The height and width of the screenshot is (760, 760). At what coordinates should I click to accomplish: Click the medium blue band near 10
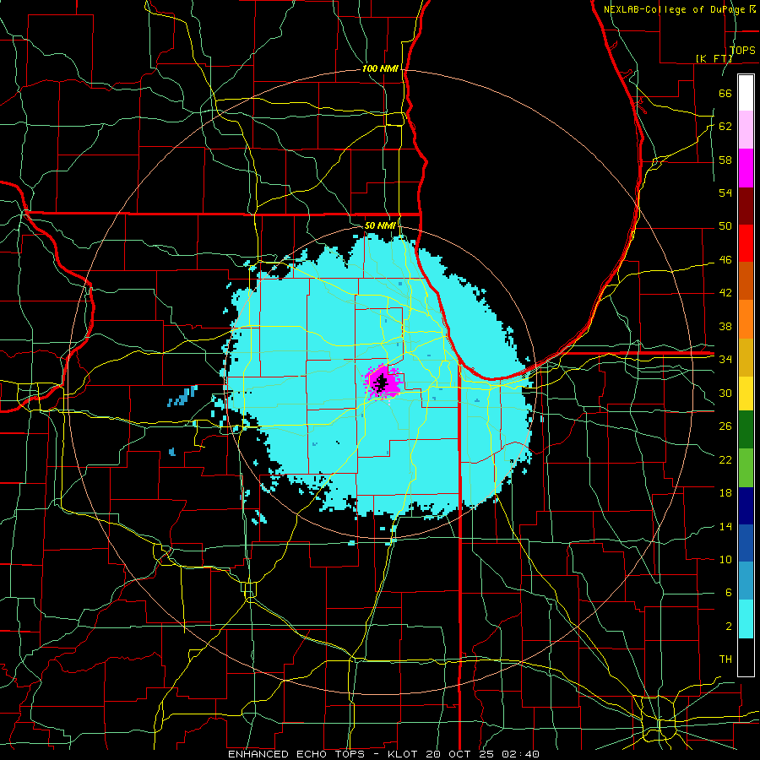[746, 543]
